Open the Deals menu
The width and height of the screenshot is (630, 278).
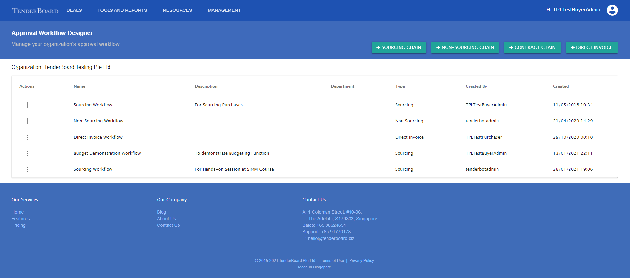pos(74,10)
